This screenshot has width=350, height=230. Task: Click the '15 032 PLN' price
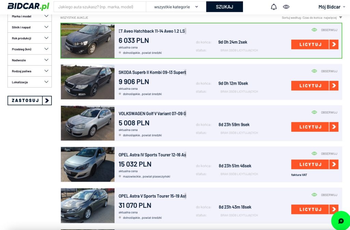(x=135, y=164)
